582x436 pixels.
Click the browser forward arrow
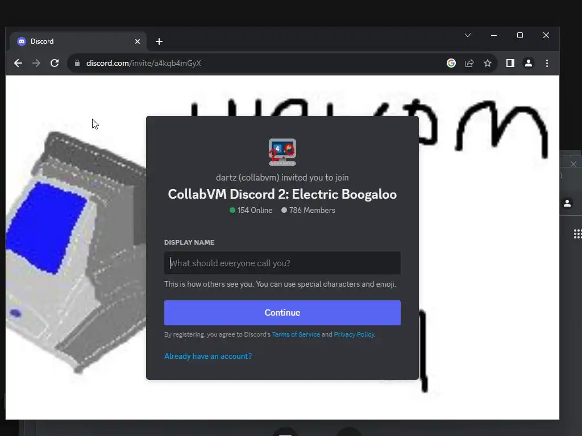coord(36,64)
